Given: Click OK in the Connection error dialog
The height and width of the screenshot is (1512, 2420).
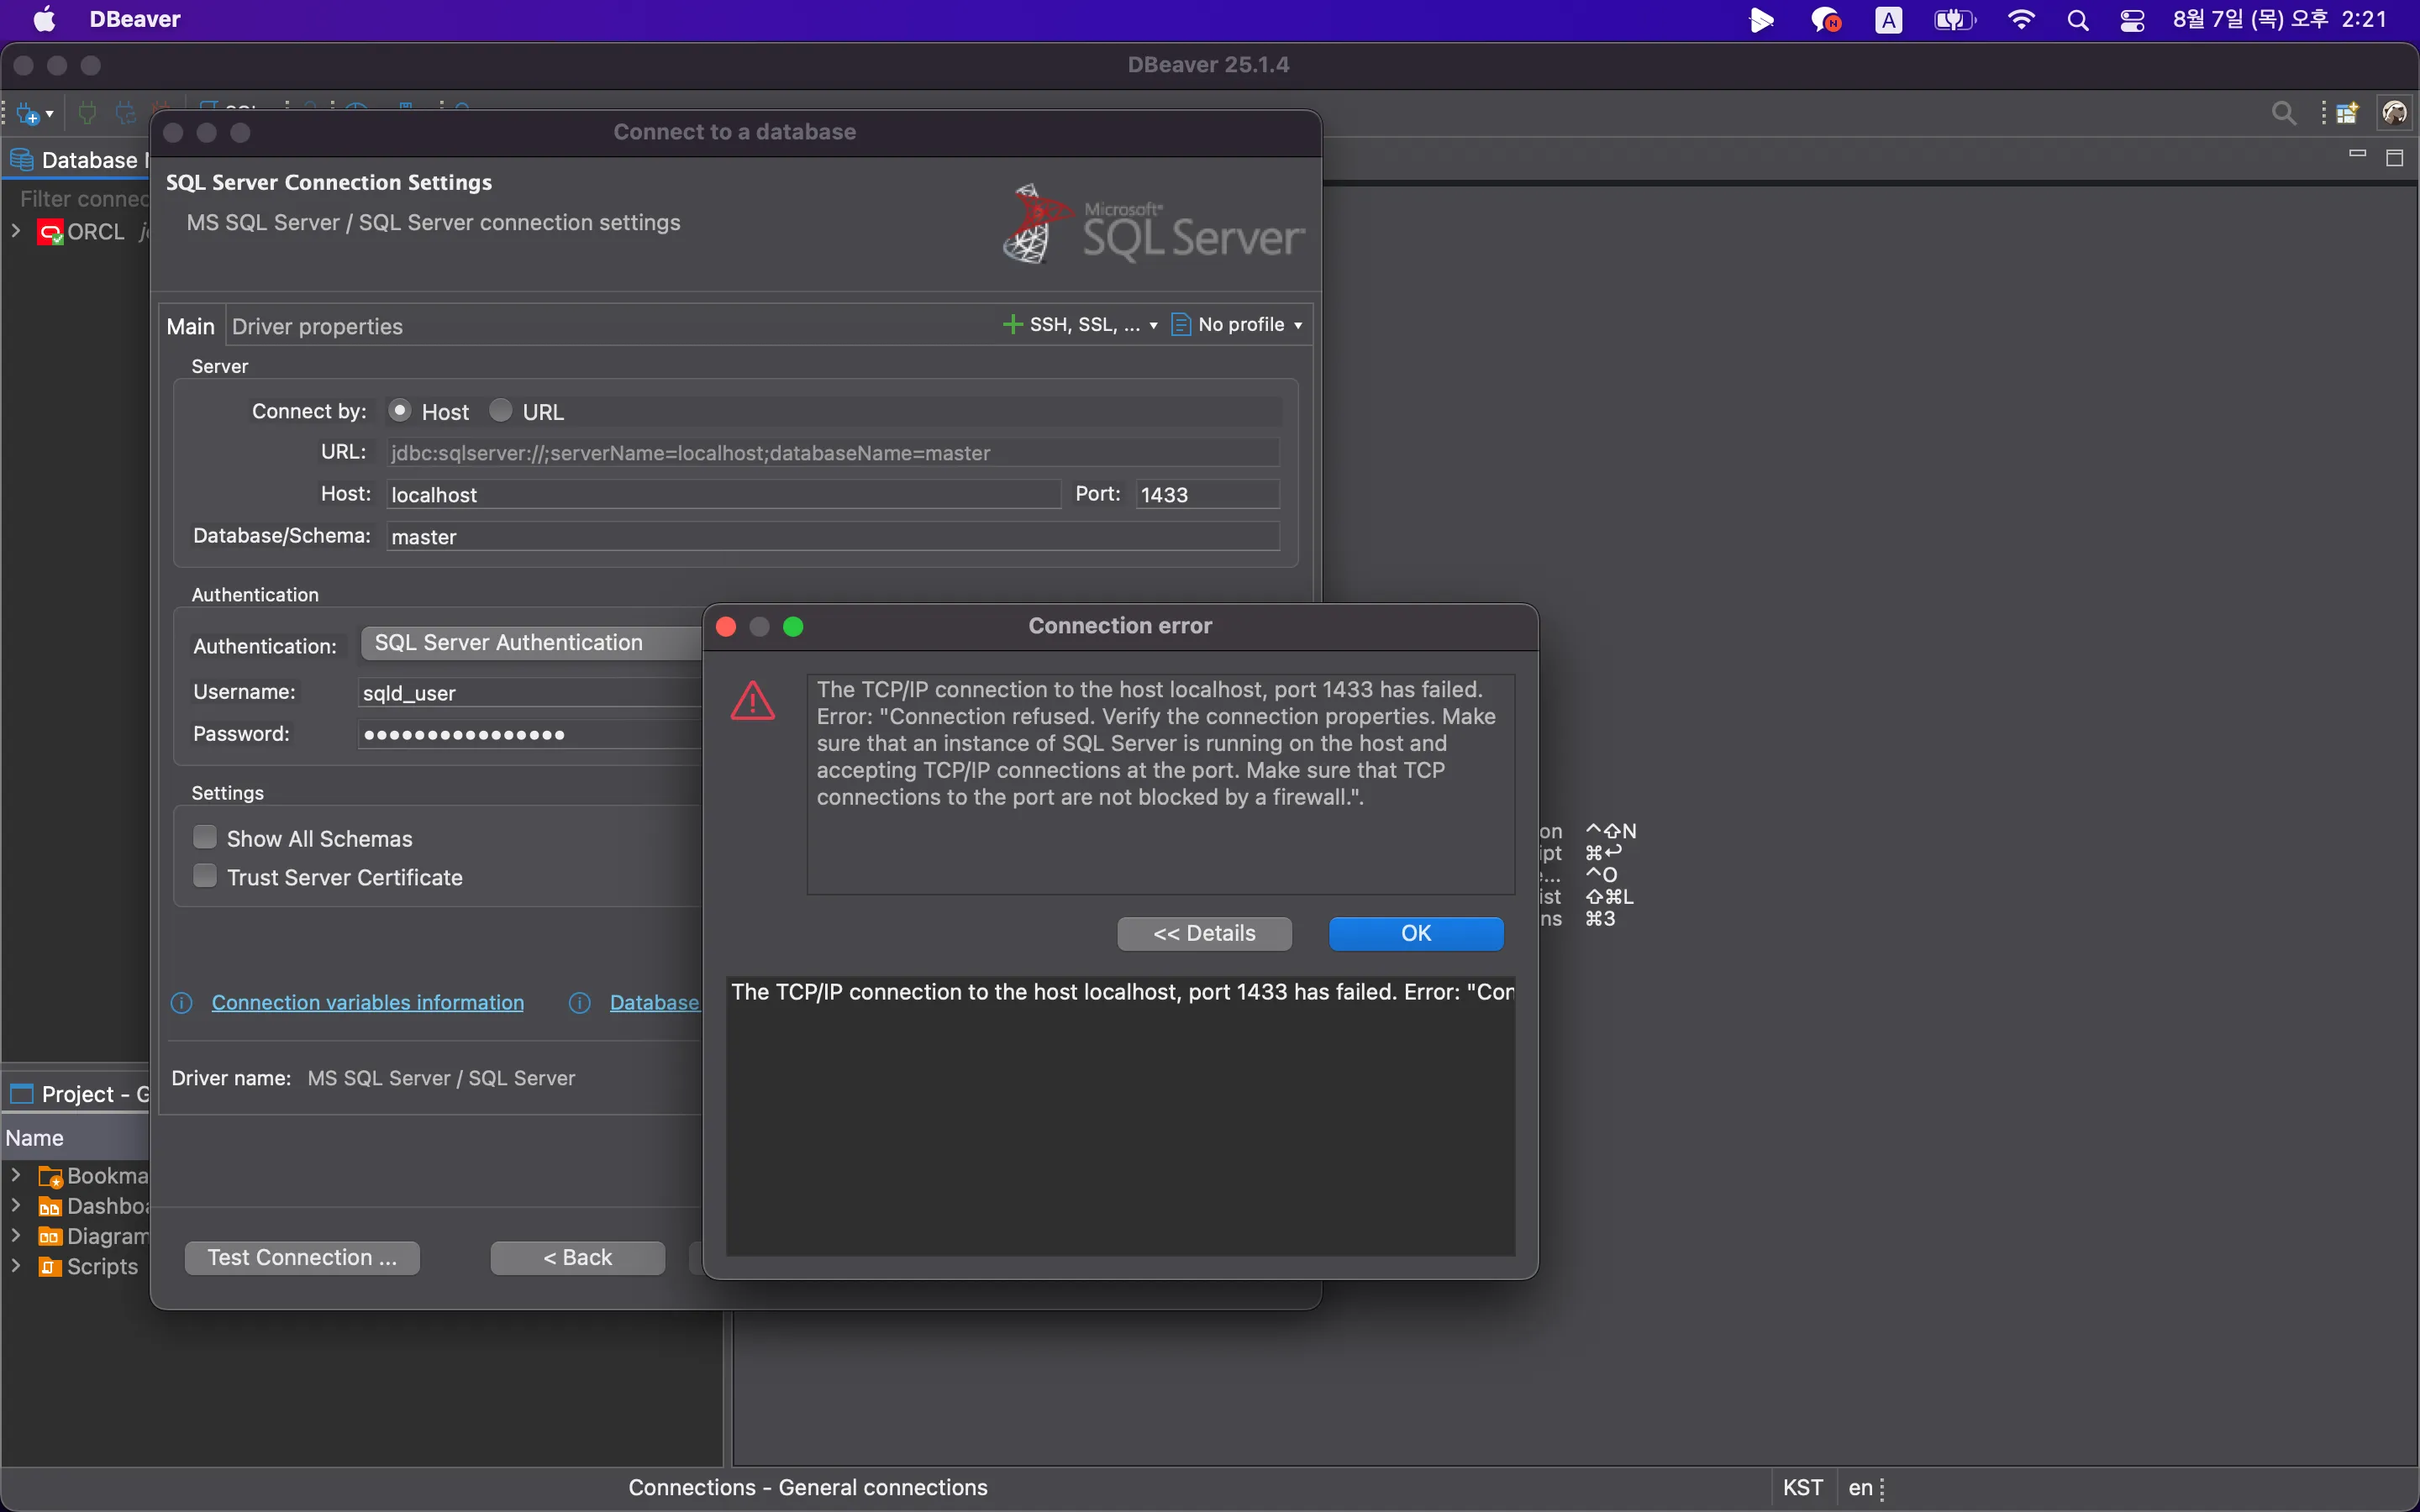Looking at the screenshot, I should pos(1416,933).
